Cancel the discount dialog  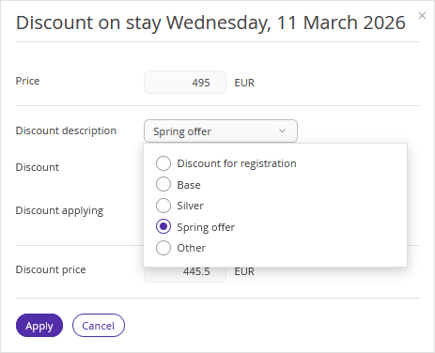(99, 326)
